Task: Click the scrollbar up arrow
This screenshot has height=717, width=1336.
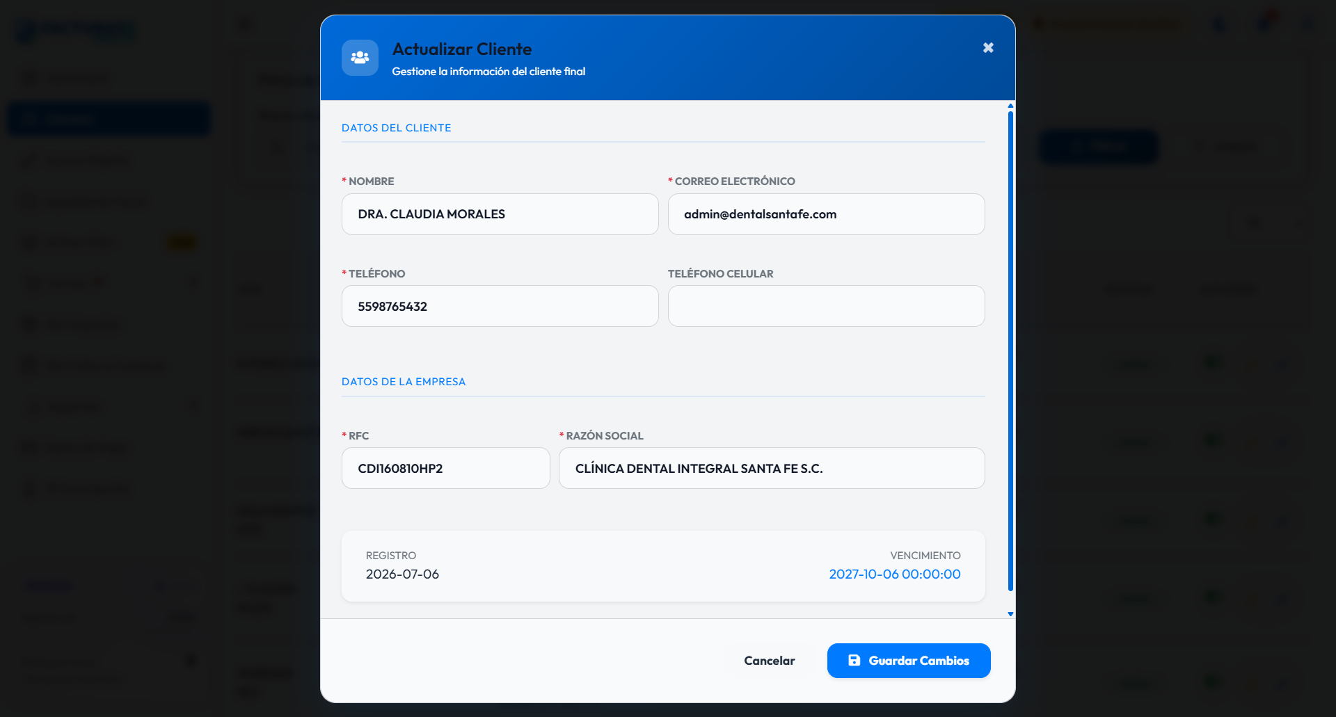Action: pyautogui.click(x=1010, y=106)
